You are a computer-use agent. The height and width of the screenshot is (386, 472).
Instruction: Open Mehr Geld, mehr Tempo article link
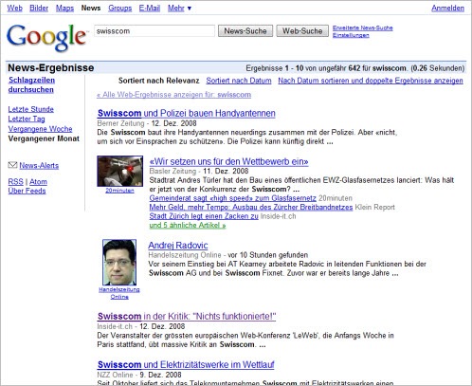click(x=251, y=208)
